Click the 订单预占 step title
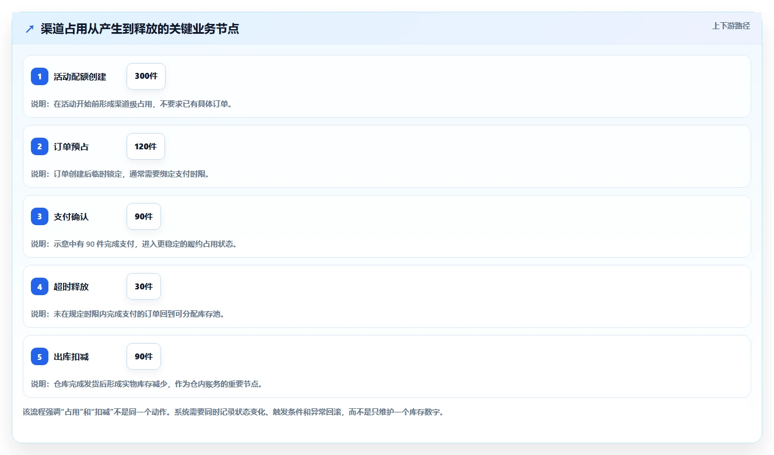Image resolution: width=774 pixels, height=455 pixels. click(71, 146)
